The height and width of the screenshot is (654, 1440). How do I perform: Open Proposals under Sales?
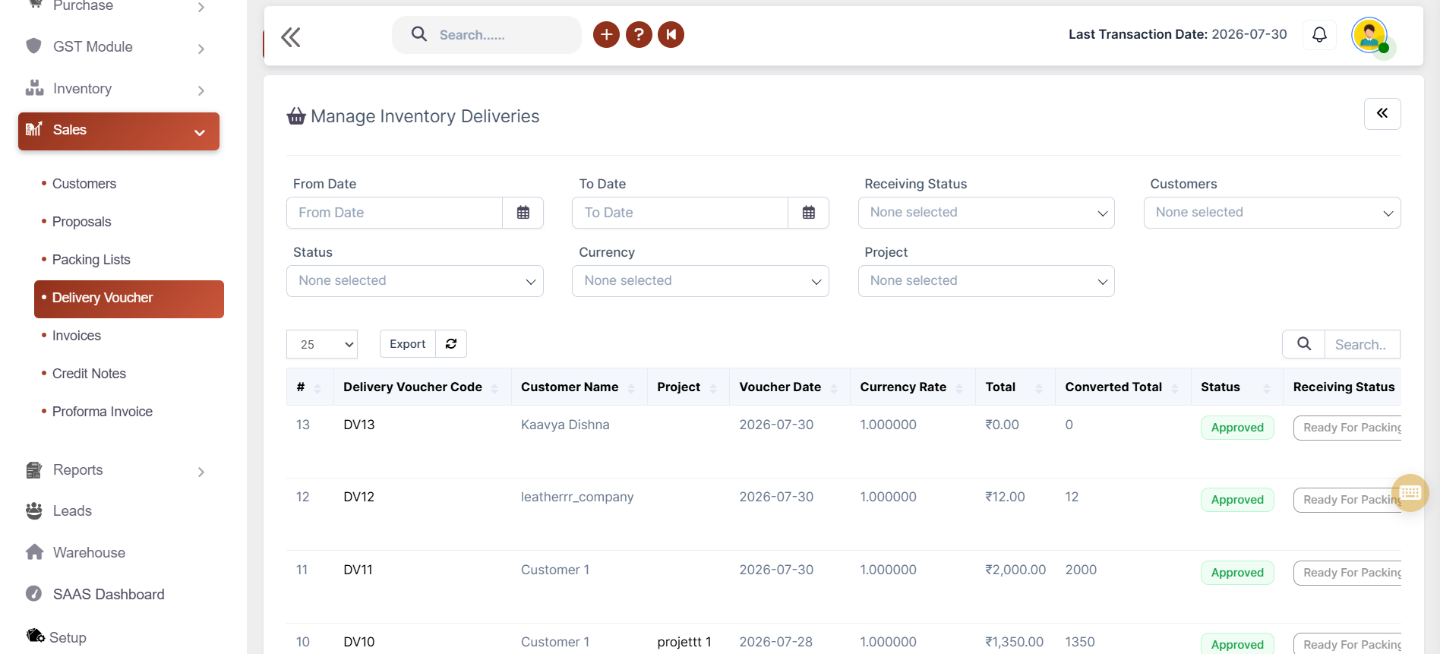[82, 222]
